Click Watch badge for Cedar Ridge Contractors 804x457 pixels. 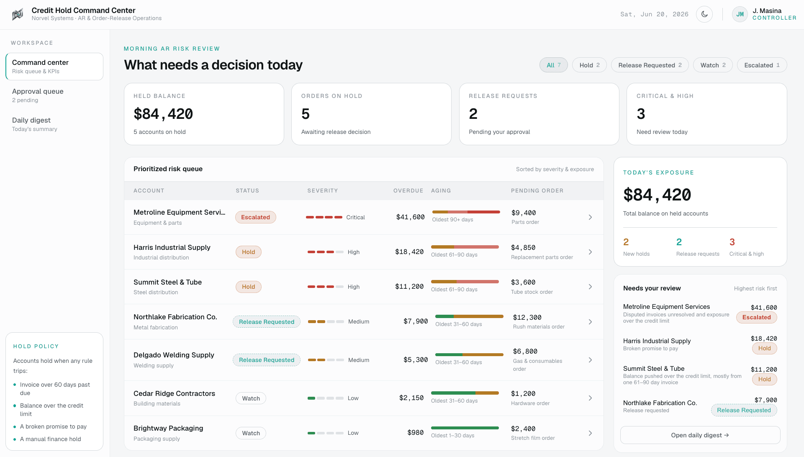point(251,398)
